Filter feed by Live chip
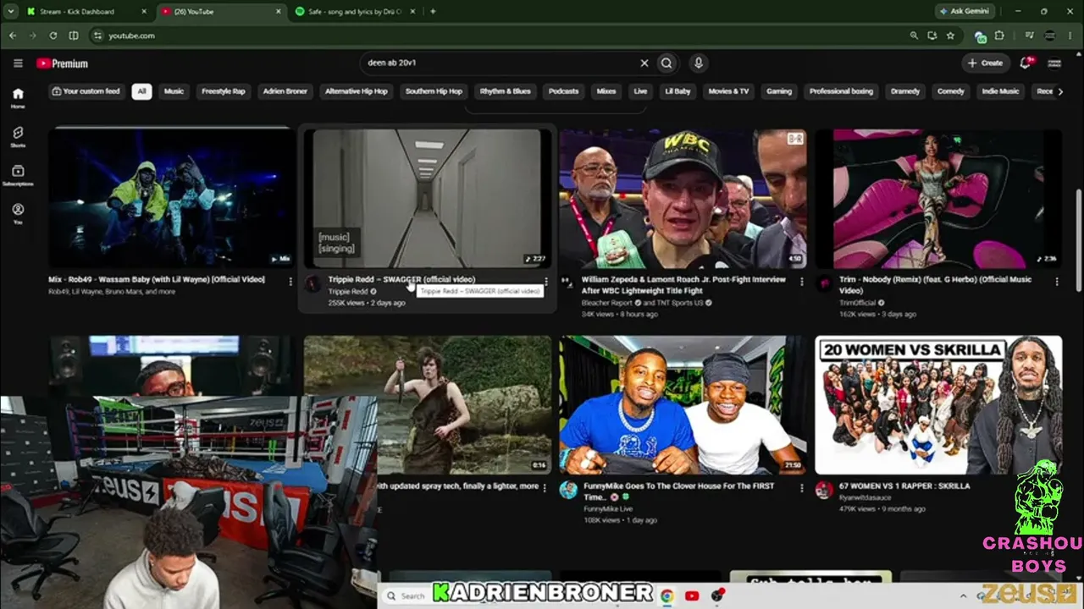Screen dimensions: 1084x609 pos(640,91)
